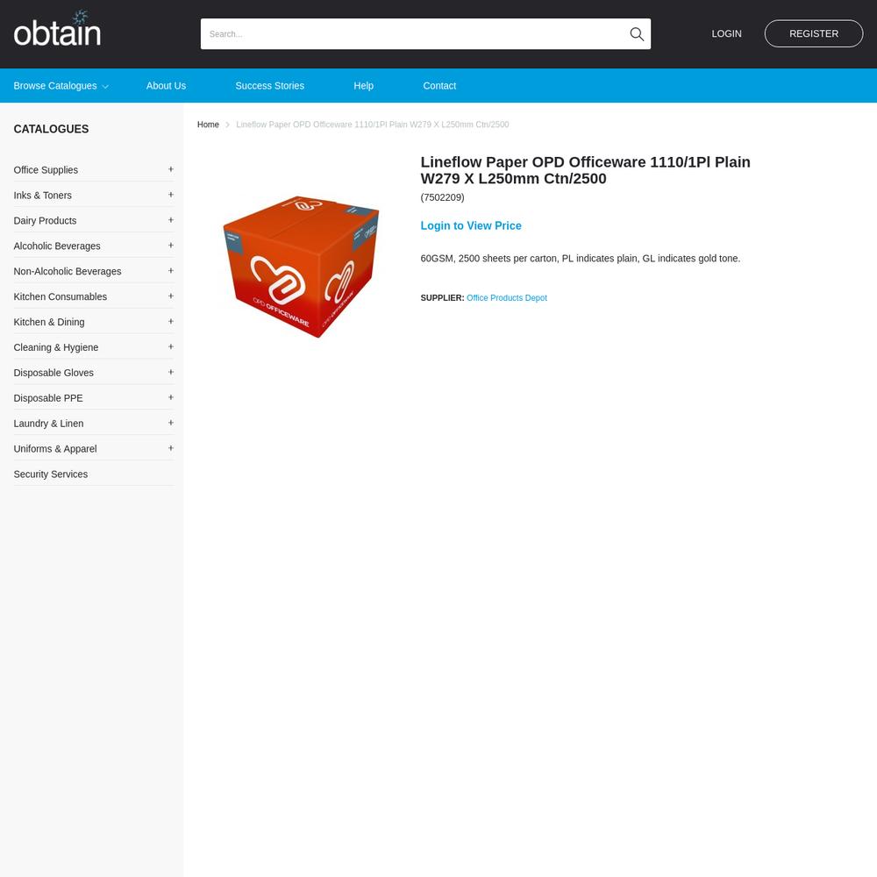This screenshot has width=877, height=877.
Task: Select Kitchen & Dining category
Action: point(48,322)
